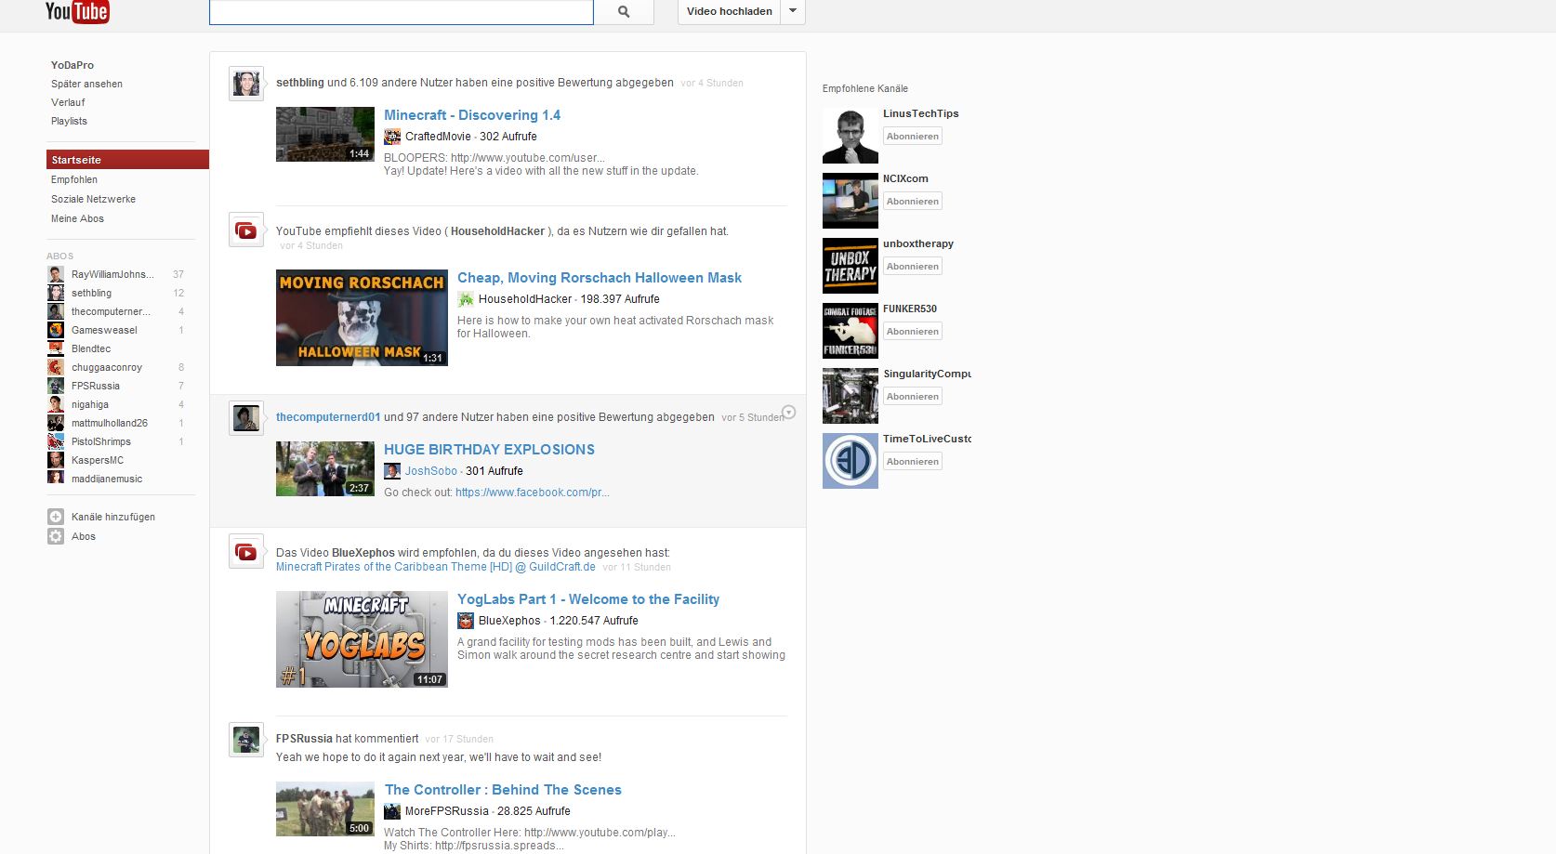Click YouTube recommendation icon for HouseholdHacker

pos(246,230)
